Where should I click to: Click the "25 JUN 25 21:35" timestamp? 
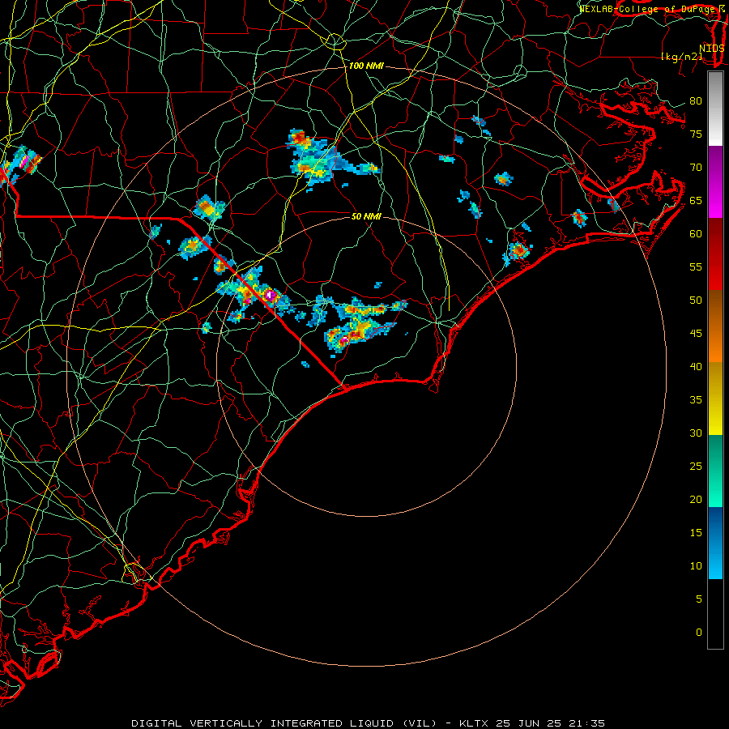coord(550,723)
